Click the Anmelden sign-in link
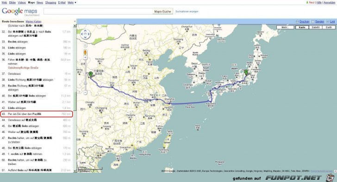The width and height of the screenshot is (337, 182). (x=329, y=3)
